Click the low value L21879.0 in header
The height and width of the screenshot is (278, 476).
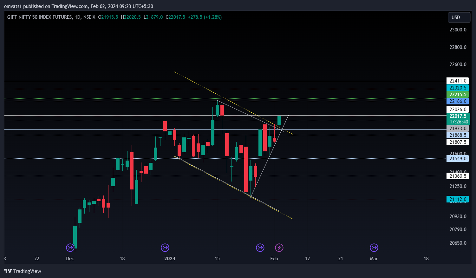[x=153, y=17]
